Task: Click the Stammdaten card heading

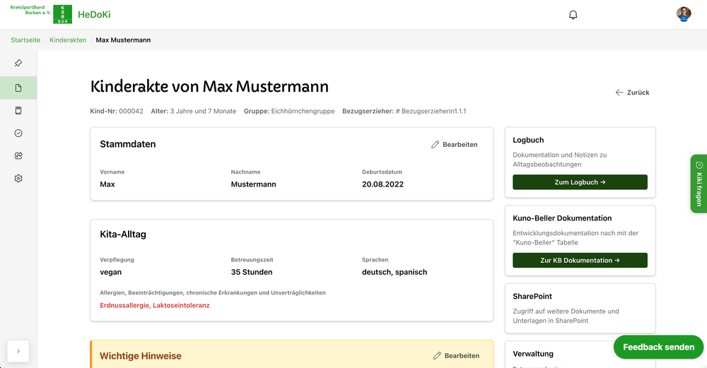Action: click(127, 144)
